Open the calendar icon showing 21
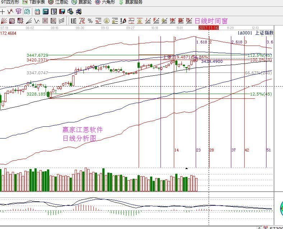This screenshot has width=283, height=229. click(x=37, y=12)
